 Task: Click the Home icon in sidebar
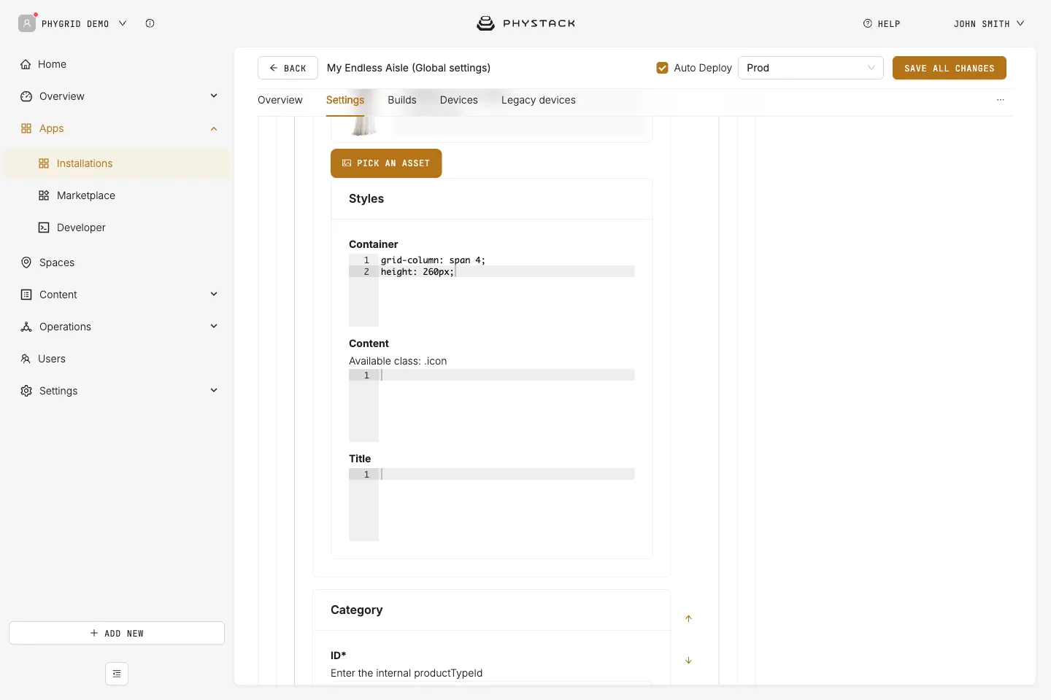(x=26, y=64)
